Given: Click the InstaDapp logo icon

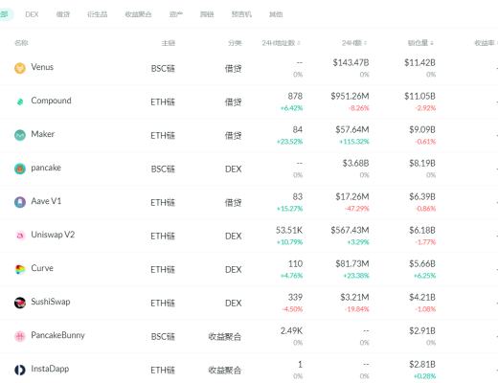Looking at the screenshot, I should [x=20, y=370].
